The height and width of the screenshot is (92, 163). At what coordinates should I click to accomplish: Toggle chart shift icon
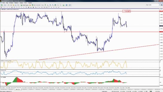[x=61, y=5]
